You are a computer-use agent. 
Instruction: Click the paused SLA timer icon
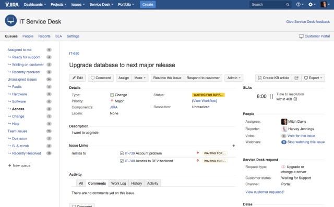[x=271, y=97]
